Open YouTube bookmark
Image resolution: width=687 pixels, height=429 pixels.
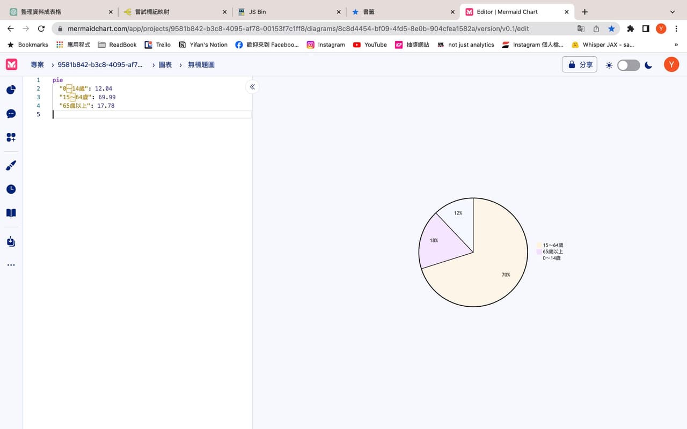pos(370,45)
